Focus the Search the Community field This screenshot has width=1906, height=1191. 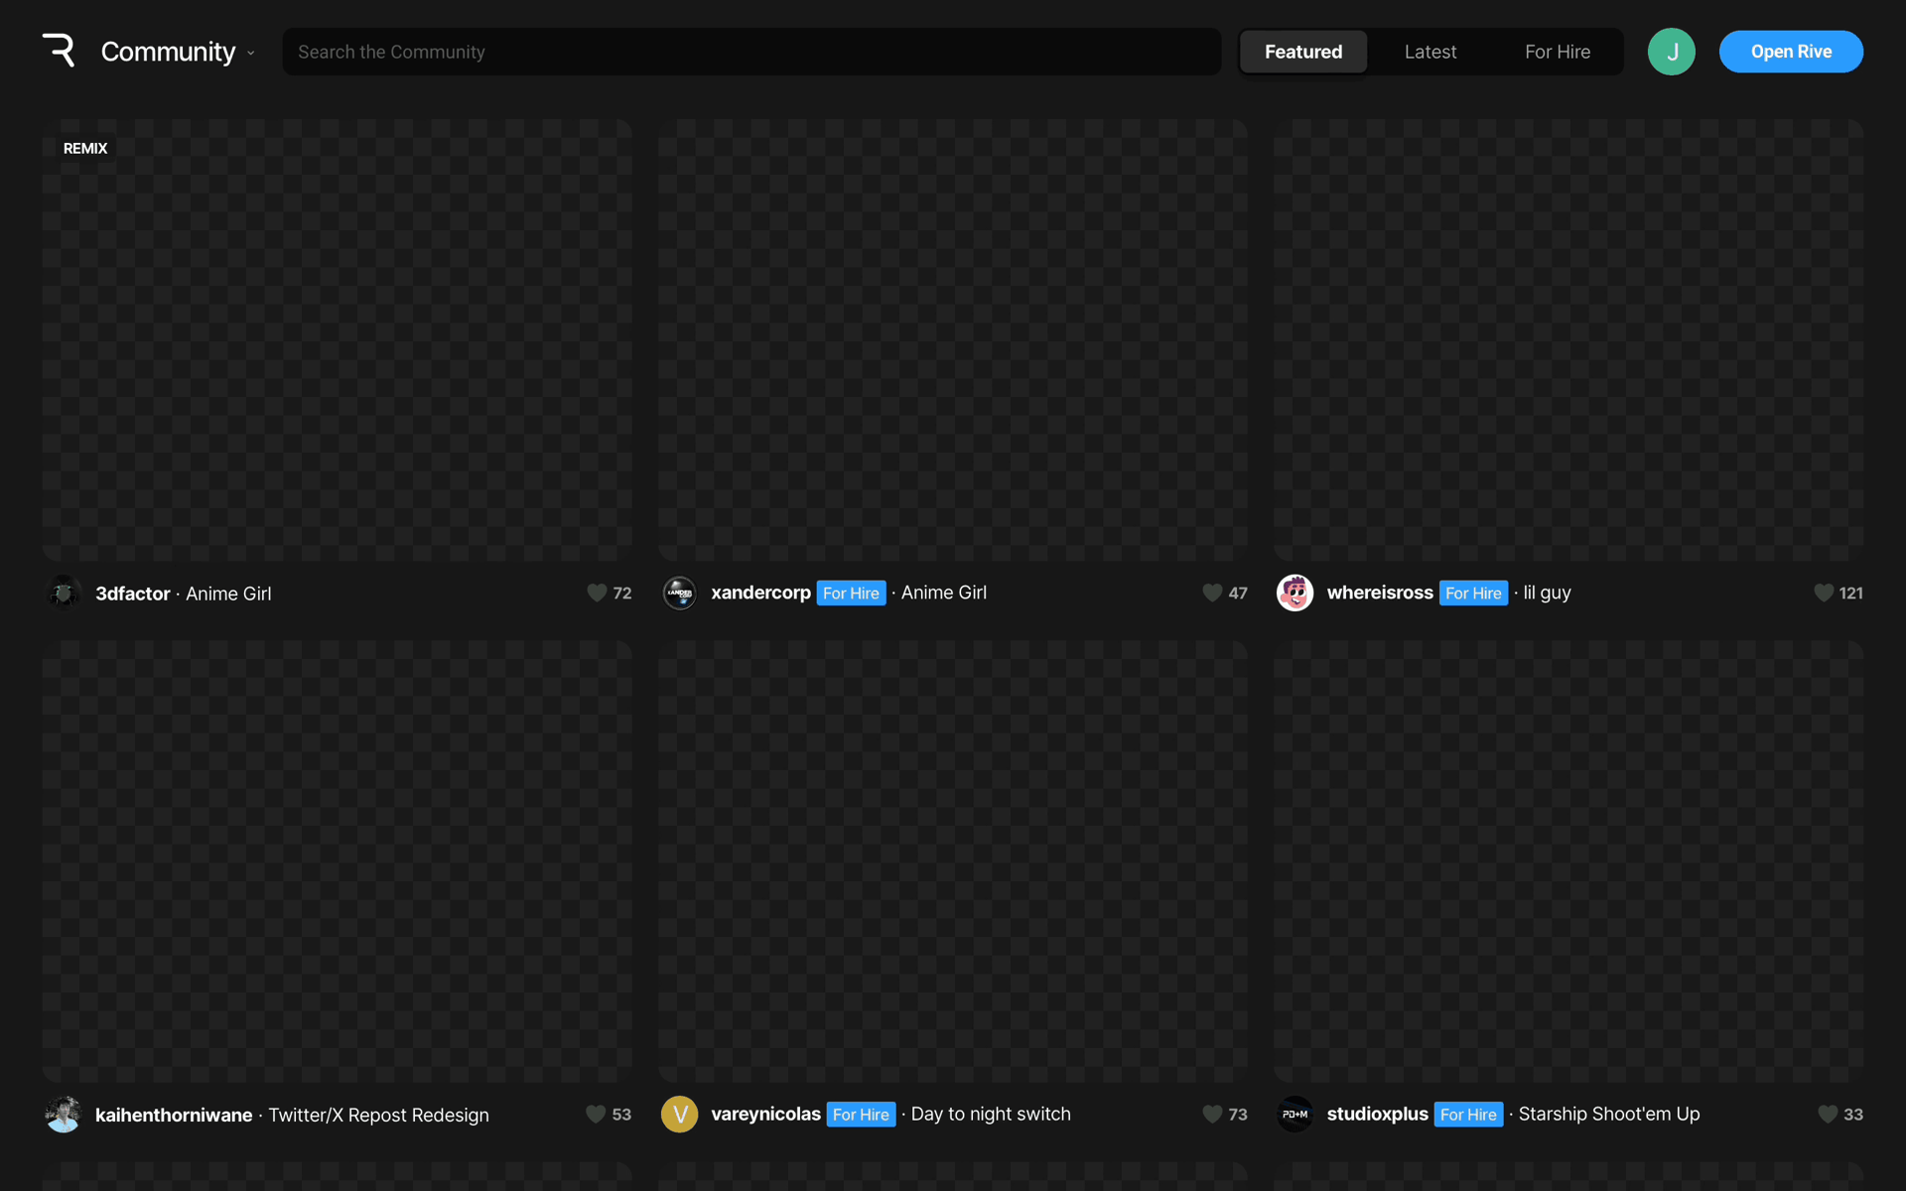click(751, 52)
